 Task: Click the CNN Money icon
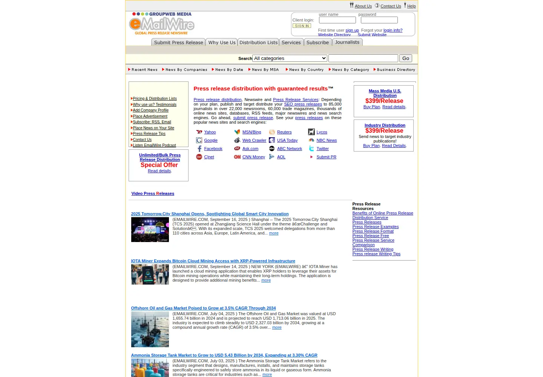pyautogui.click(x=237, y=157)
